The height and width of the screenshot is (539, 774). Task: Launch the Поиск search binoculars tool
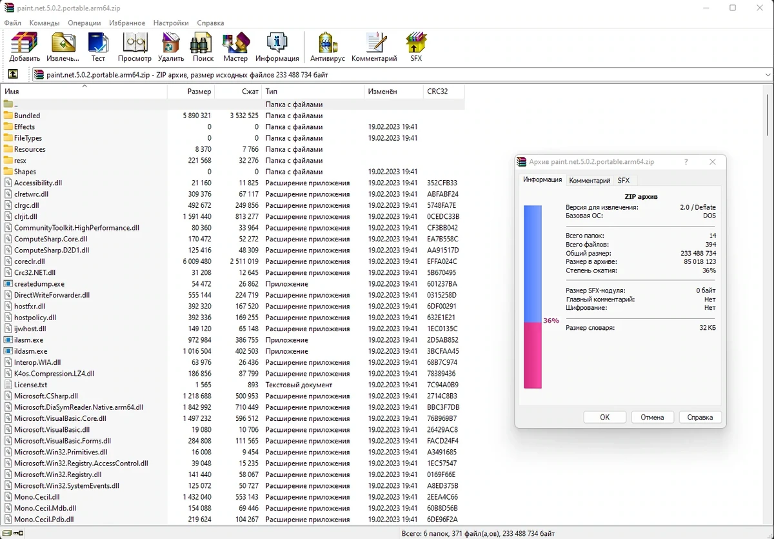(203, 46)
